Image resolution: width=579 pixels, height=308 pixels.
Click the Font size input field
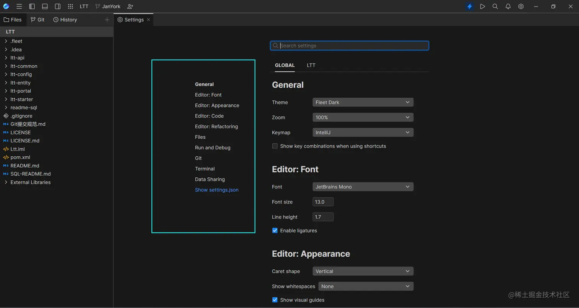(x=323, y=202)
